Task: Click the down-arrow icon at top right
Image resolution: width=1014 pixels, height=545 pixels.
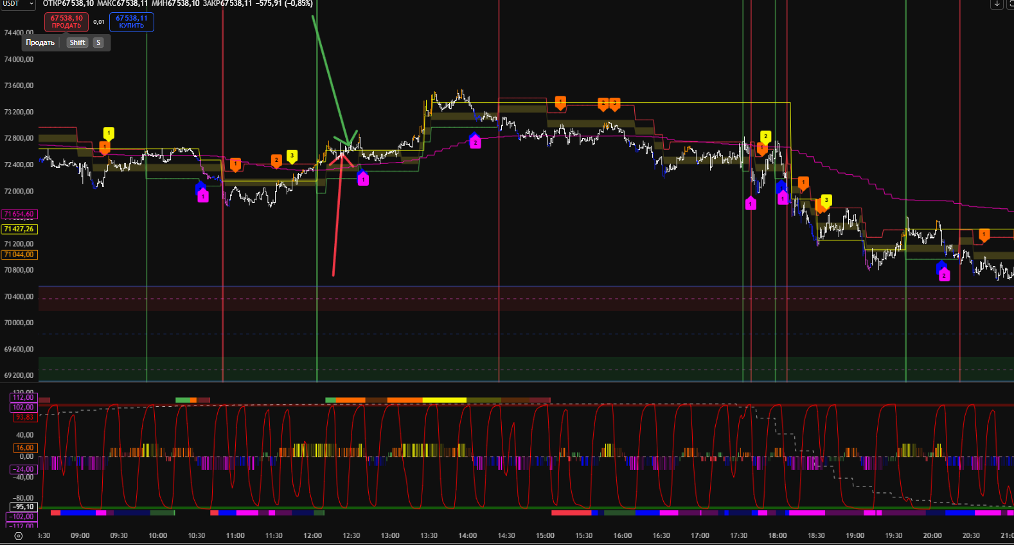Action: [x=997, y=4]
